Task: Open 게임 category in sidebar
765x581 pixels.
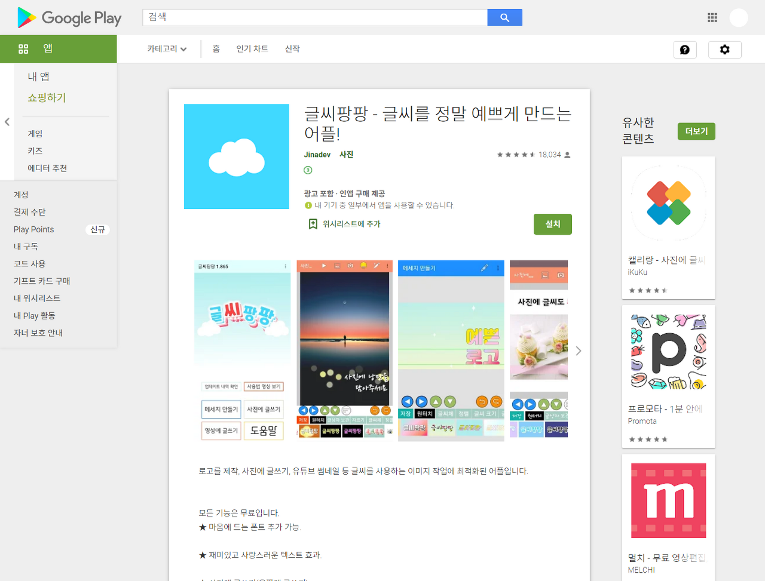Action: (x=35, y=134)
